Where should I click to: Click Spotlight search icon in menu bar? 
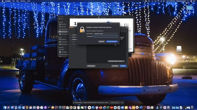(188, 1)
